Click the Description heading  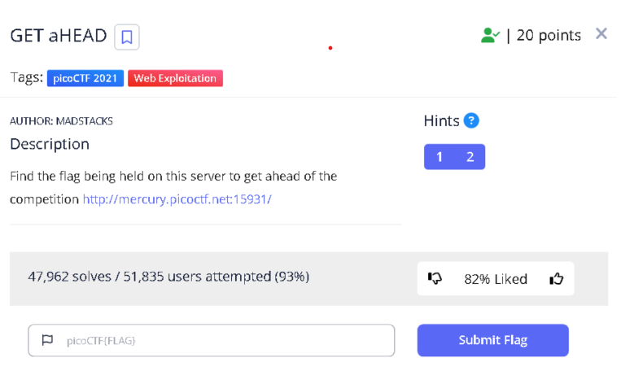point(50,144)
